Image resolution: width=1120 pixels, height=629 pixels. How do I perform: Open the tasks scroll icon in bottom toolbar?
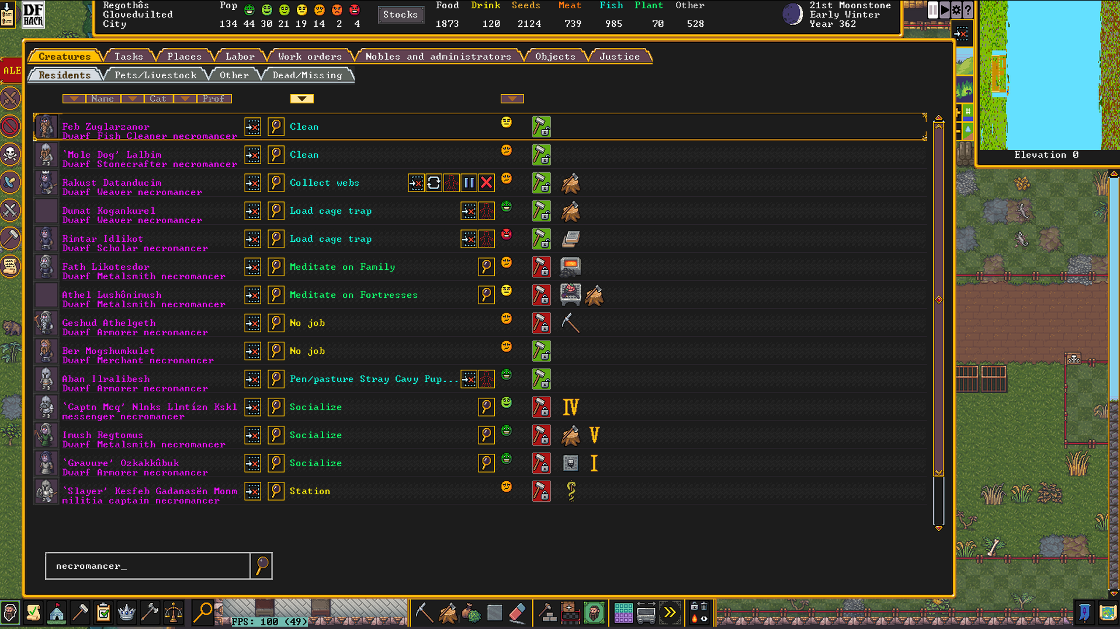click(x=33, y=613)
